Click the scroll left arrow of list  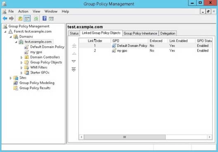point(82,137)
